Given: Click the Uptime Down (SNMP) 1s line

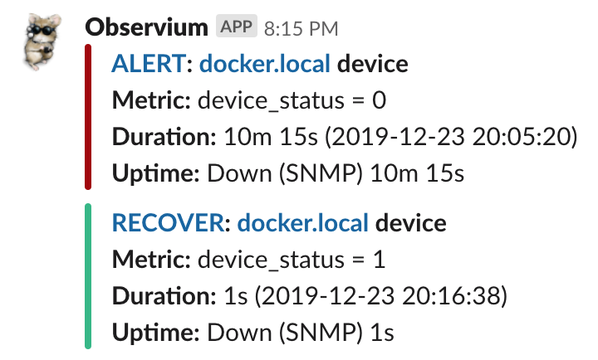Looking at the screenshot, I should pos(252,333).
